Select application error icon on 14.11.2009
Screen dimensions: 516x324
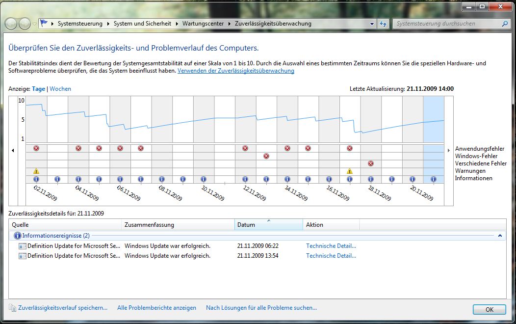[x=287, y=148]
